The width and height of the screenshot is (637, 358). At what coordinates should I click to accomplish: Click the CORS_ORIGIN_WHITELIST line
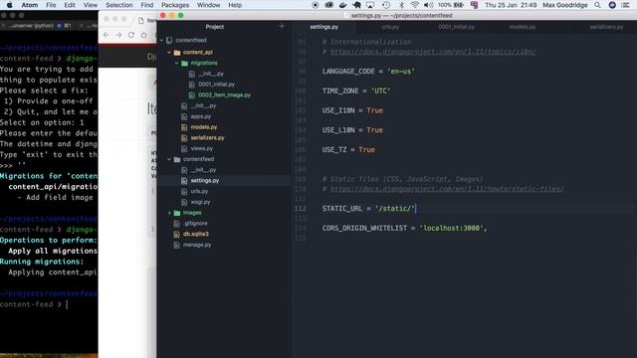(405, 228)
